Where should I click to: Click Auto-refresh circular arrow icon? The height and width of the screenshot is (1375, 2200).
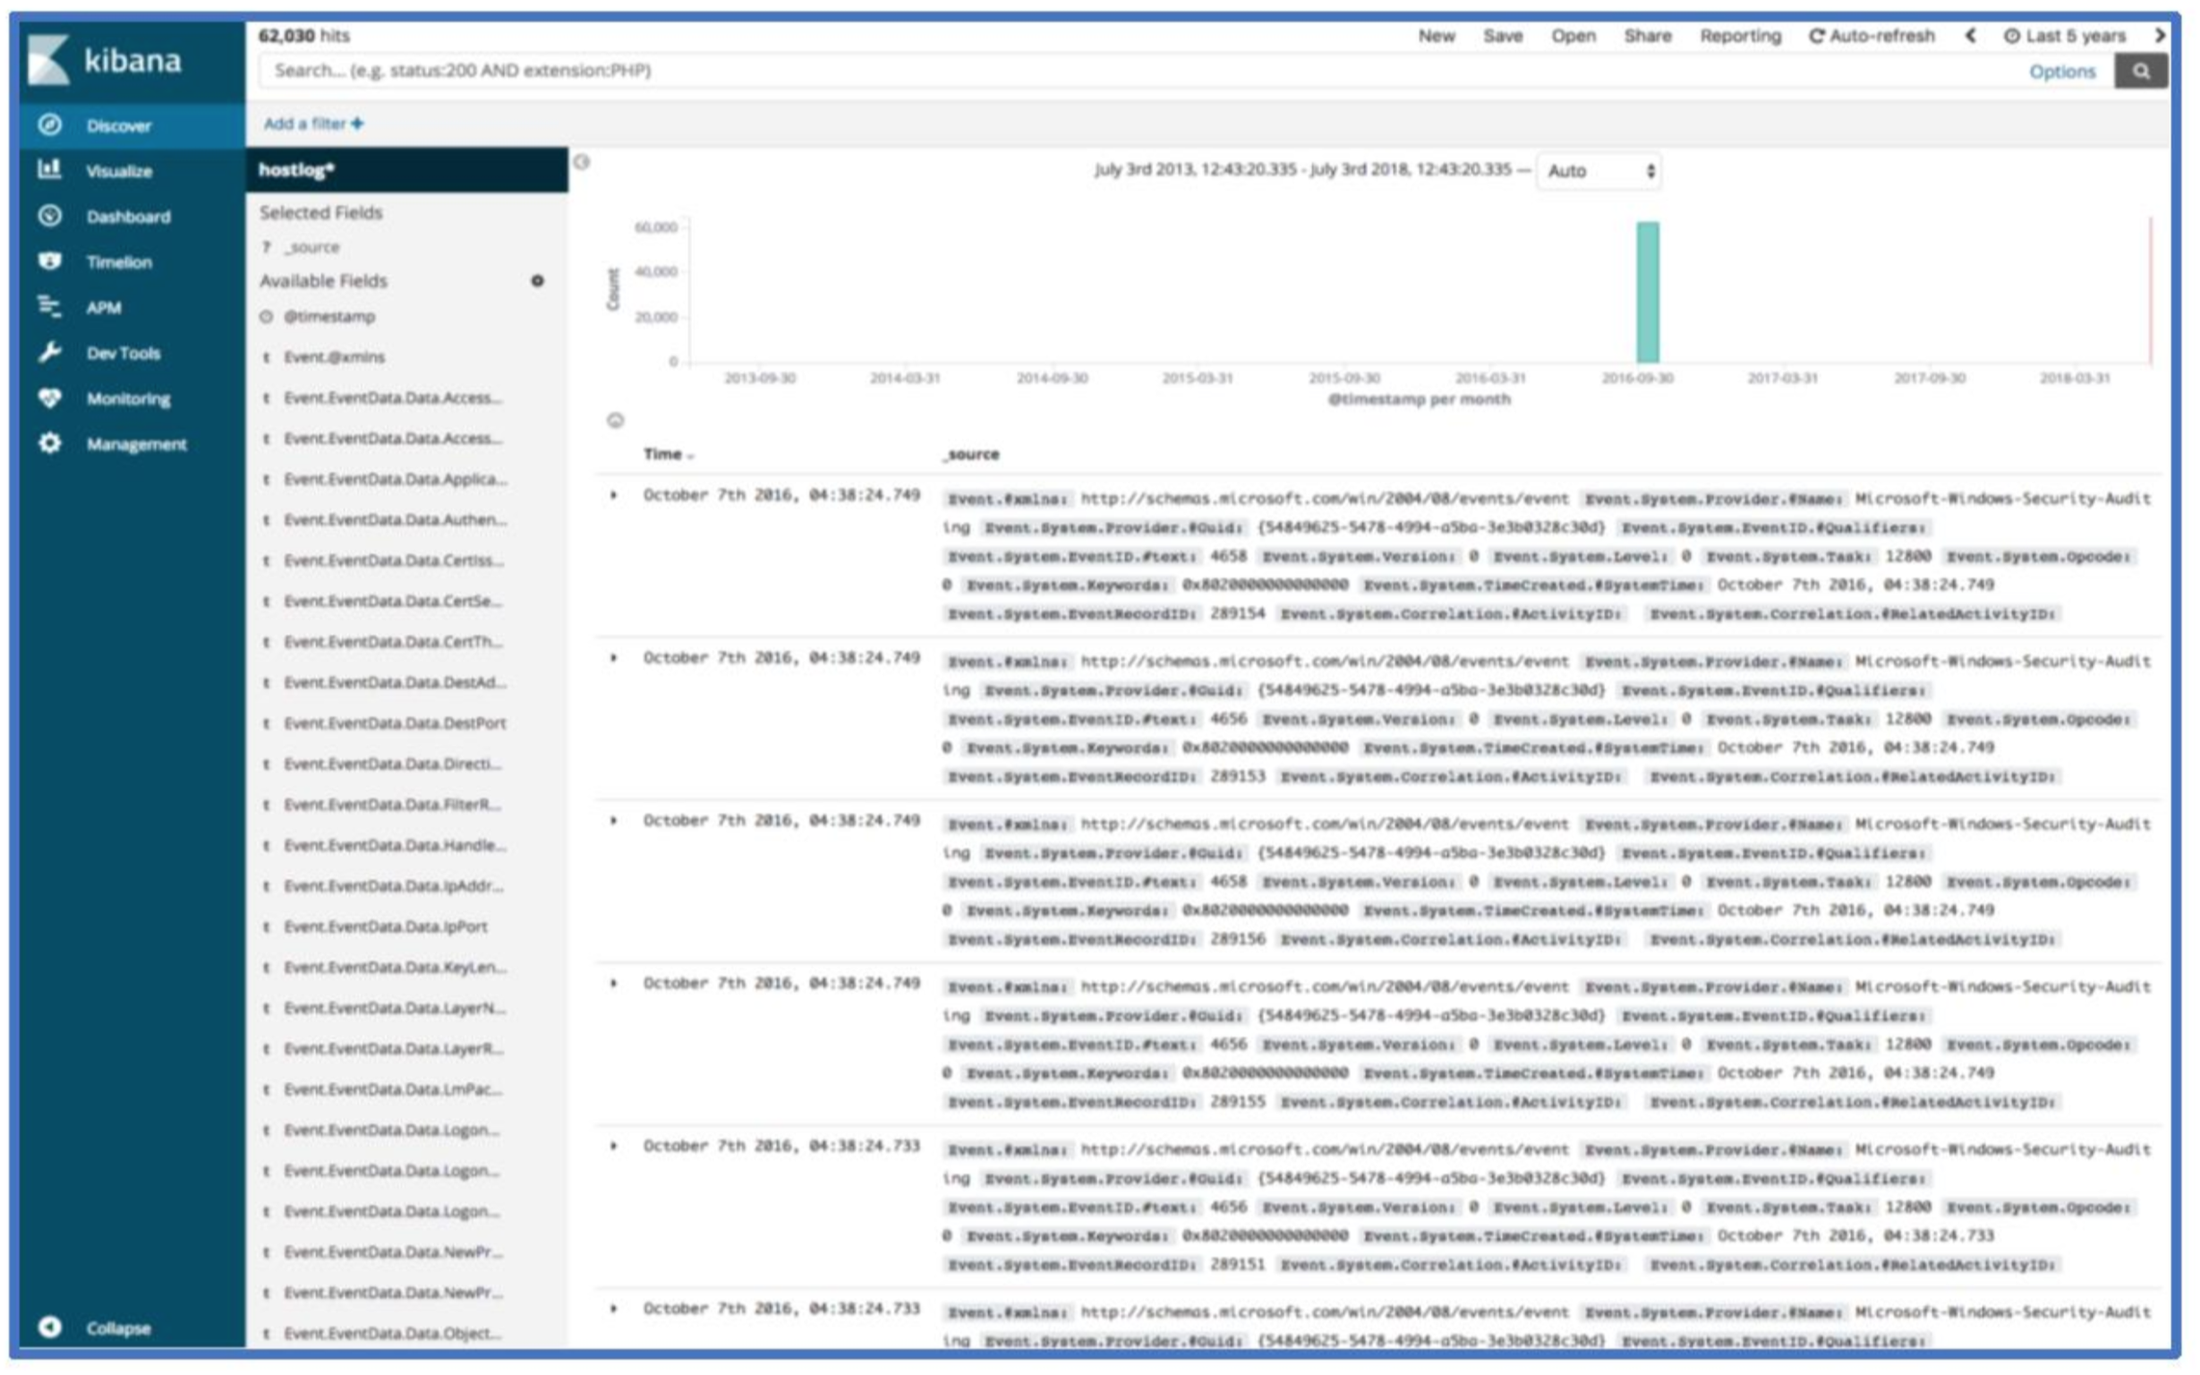click(1815, 36)
